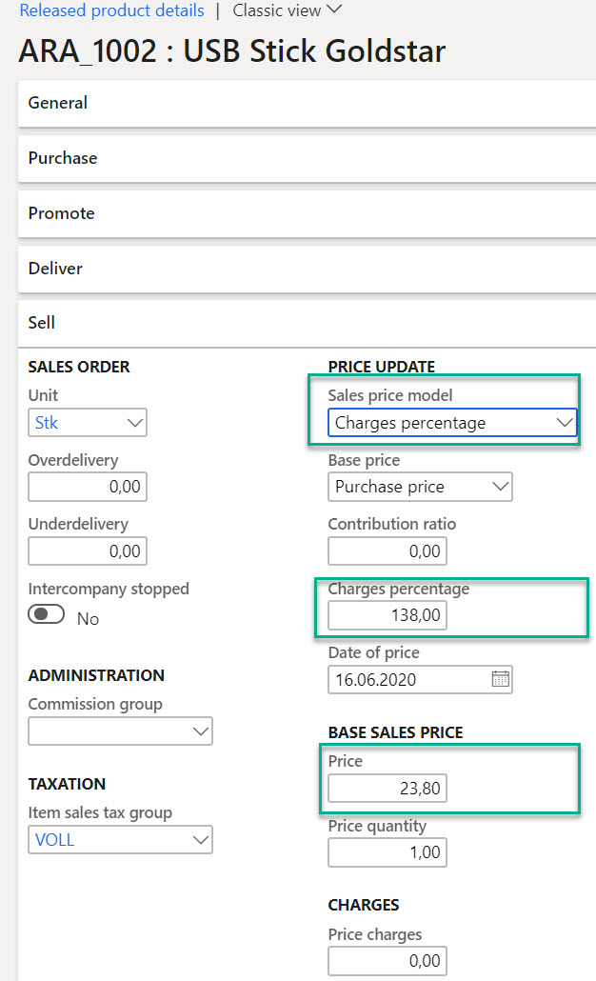
Task: Collapse the Sell section header
Action: tap(42, 323)
